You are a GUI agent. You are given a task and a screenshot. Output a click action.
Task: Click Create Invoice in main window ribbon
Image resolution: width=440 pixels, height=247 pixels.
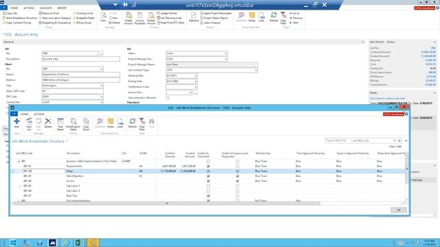click(129, 19)
